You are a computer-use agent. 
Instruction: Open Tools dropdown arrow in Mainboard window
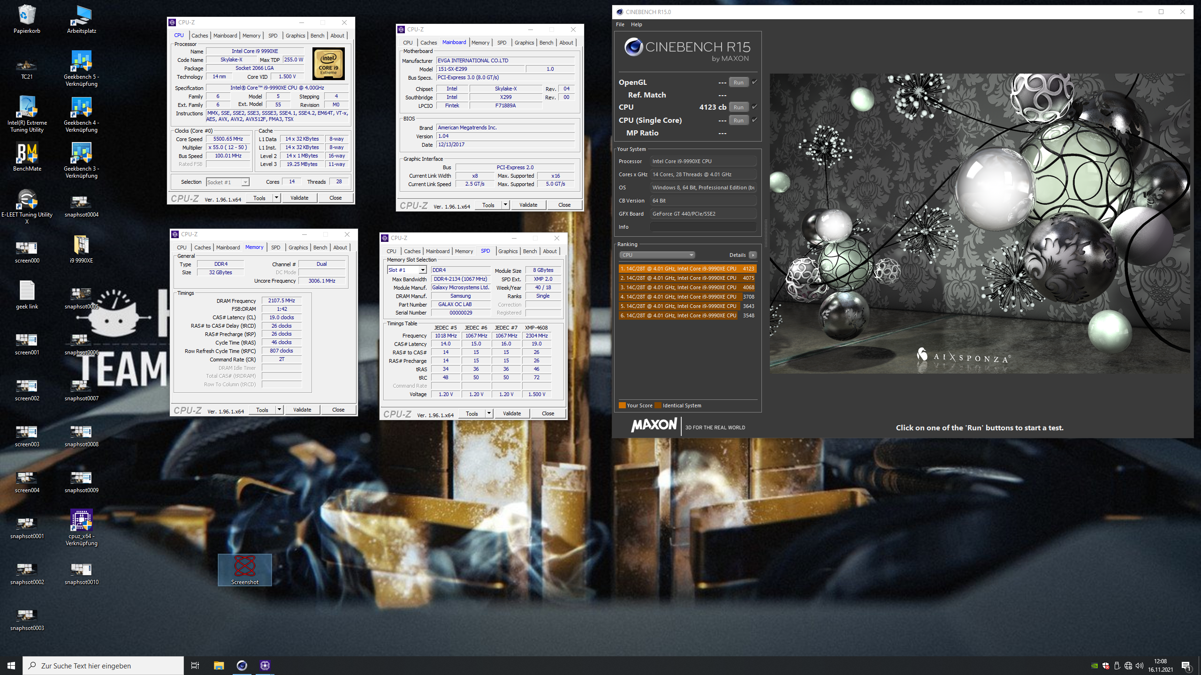click(505, 205)
